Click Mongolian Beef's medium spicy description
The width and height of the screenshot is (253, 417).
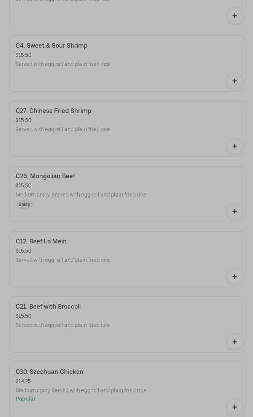click(81, 195)
